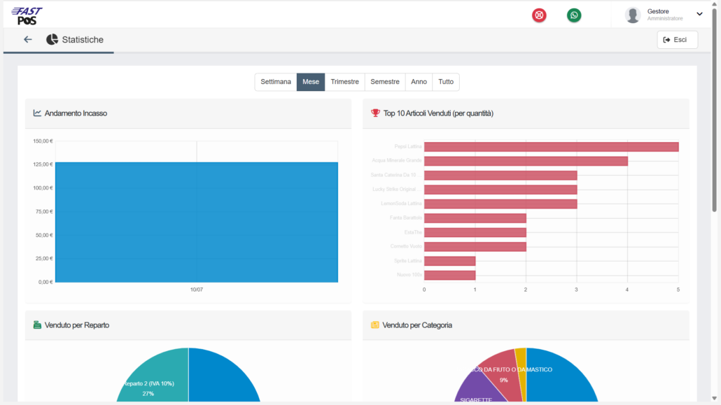Viewport: 721px width, 405px height.
Task: Switch to the Trimestre period tab
Action: point(345,82)
